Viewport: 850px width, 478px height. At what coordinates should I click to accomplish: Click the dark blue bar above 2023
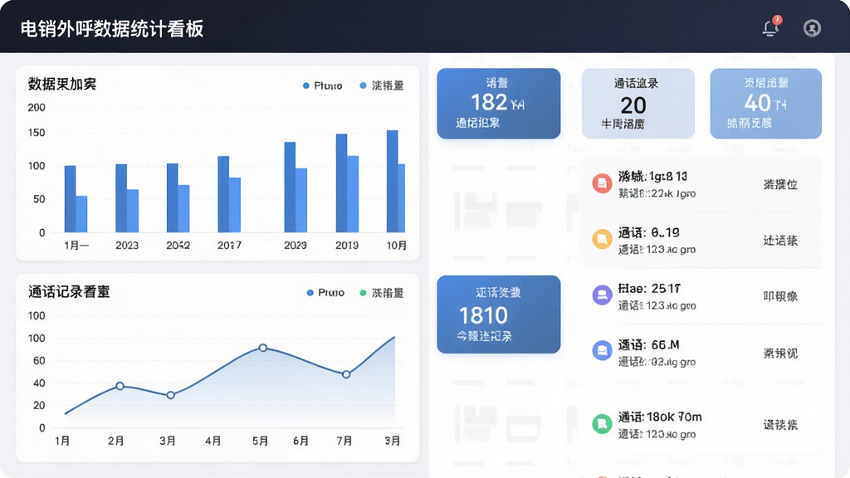[x=121, y=198]
